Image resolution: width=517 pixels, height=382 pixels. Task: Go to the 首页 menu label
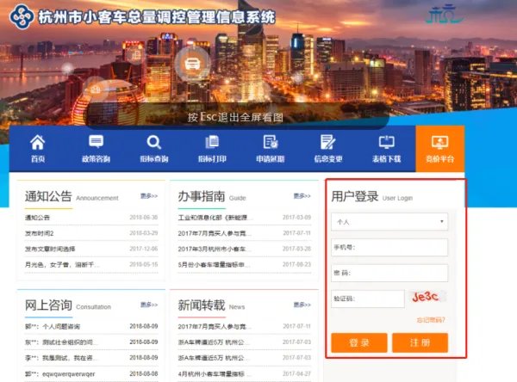38,159
